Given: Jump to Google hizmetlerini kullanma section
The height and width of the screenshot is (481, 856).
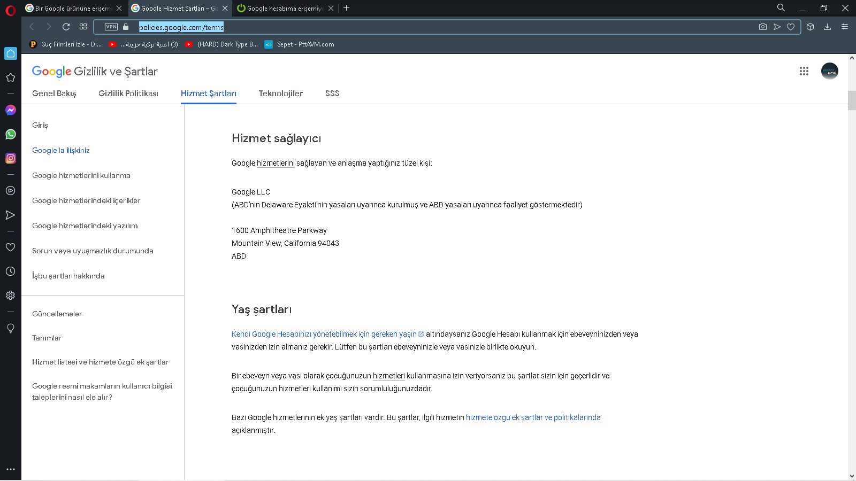Looking at the screenshot, I should (81, 175).
